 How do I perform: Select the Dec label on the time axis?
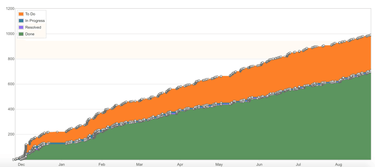coord(21,164)
